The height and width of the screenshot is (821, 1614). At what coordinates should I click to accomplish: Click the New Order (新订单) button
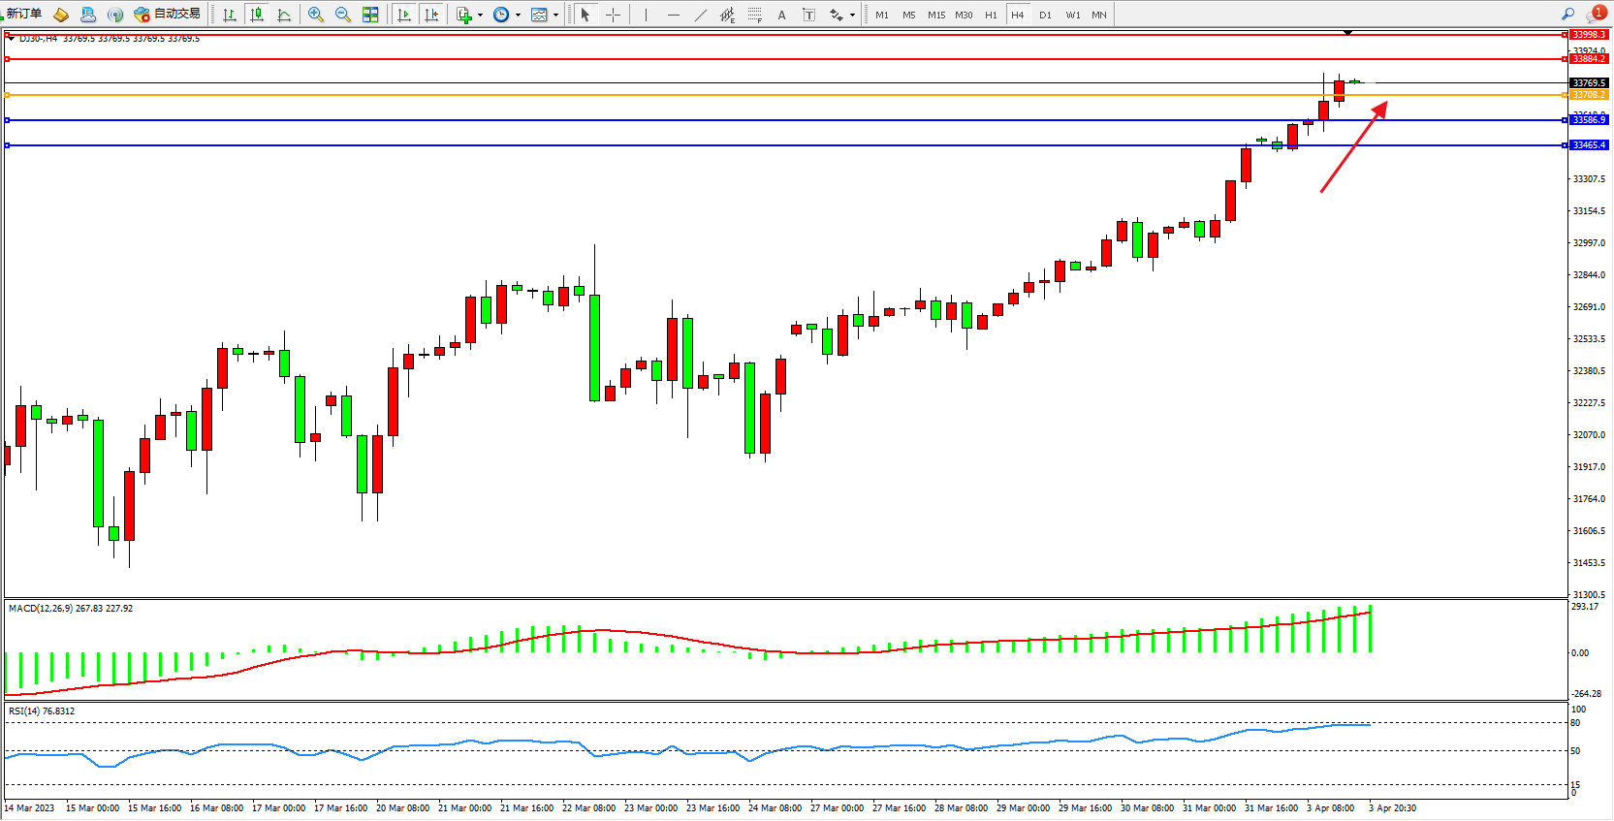click(x=23, y=15)
